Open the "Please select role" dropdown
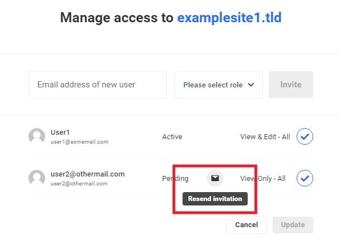The width and height of the screenshot is (340, 250). pos(218,85)
